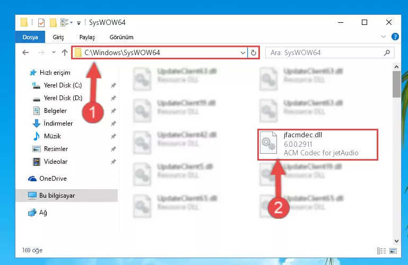Click the scrollbar up arrow
This screenshot has height=265, width=408.
[396, 67]
